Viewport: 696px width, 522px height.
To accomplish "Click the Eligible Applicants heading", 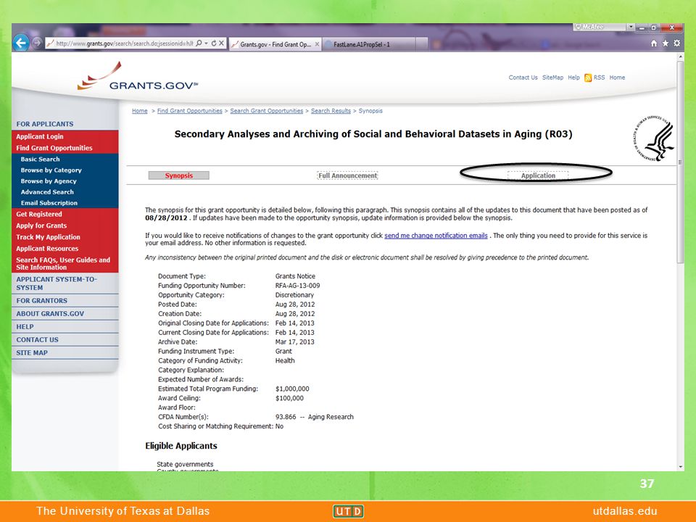I will point(181,446).
